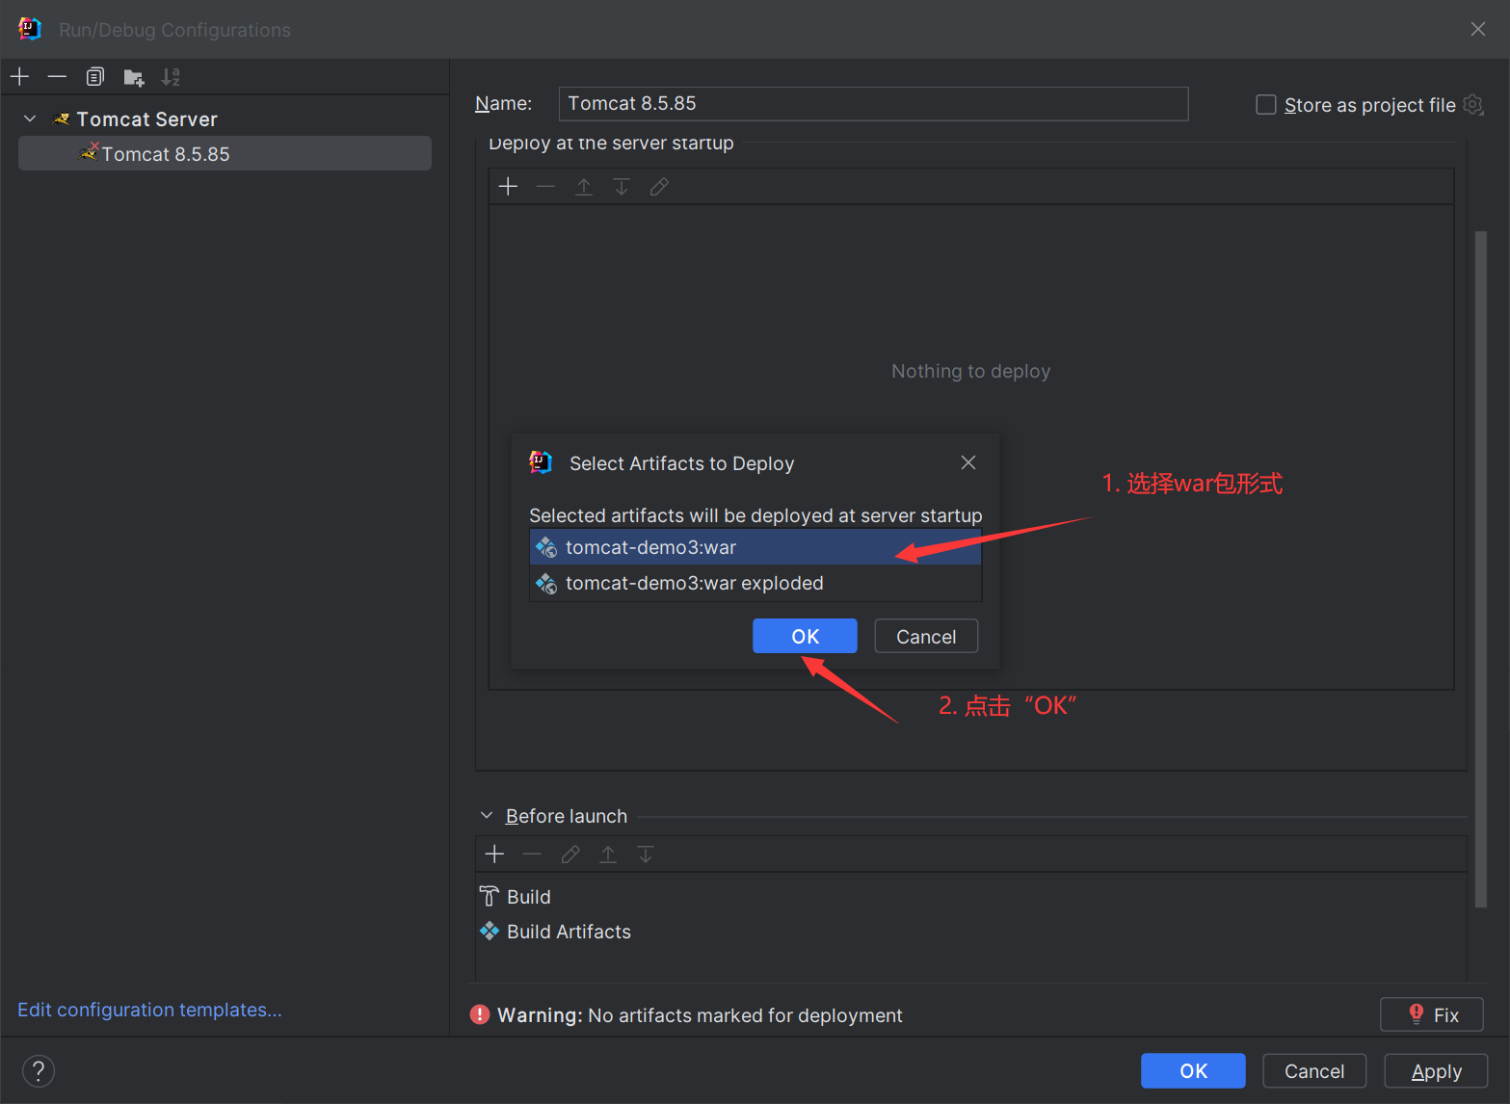
Task: Open Edit configuration templates link
Action: coord(149,1010)
